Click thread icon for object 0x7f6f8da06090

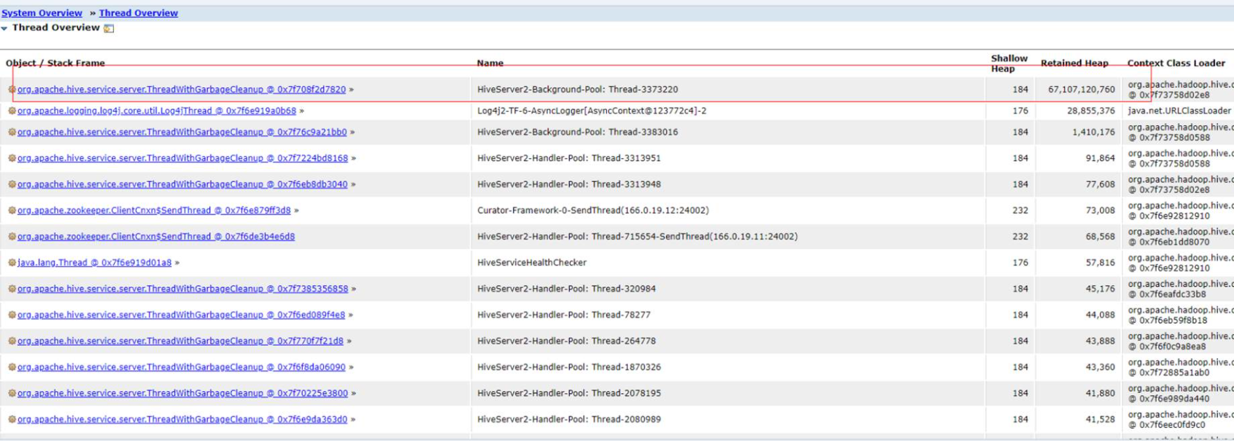(12, 367)
